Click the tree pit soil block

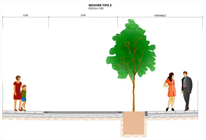click(134, 123)
